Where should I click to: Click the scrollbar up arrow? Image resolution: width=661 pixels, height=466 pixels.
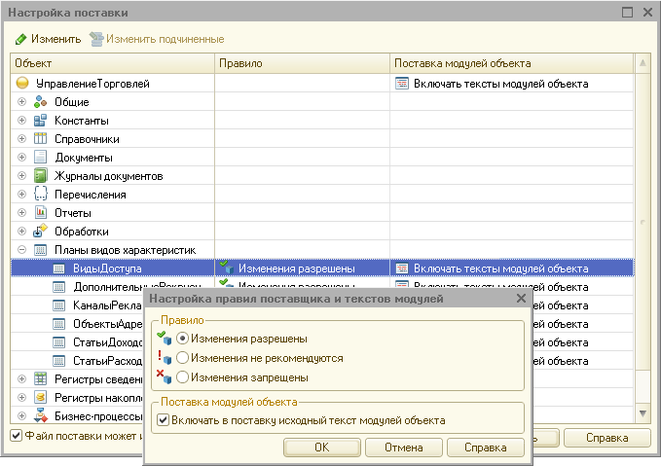643,63
